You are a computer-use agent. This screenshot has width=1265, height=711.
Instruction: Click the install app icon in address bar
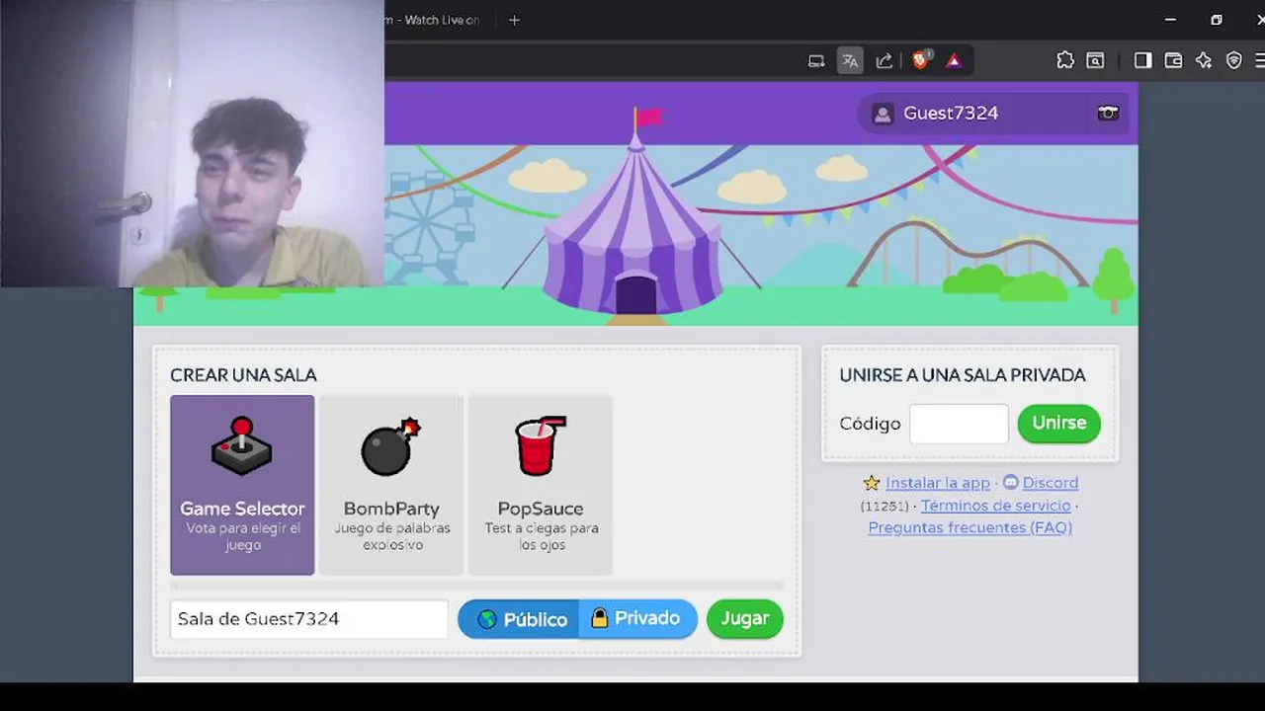[816, 61]
